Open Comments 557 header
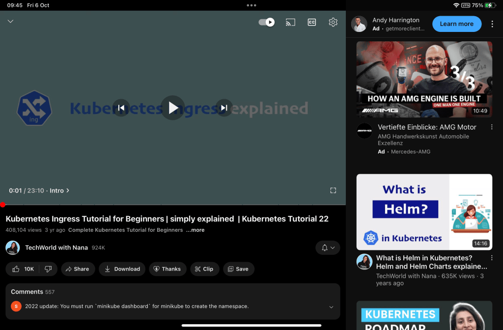This screenshot has height=330, width=503. 33,292
